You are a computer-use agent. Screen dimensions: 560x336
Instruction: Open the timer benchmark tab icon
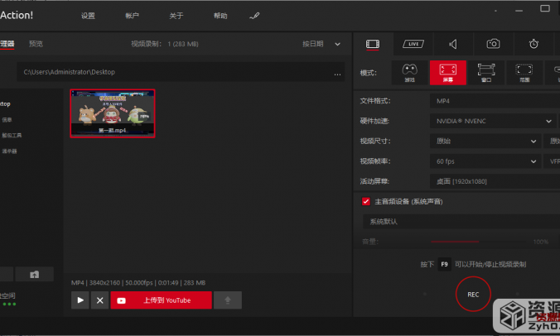[x=533, y=44]
